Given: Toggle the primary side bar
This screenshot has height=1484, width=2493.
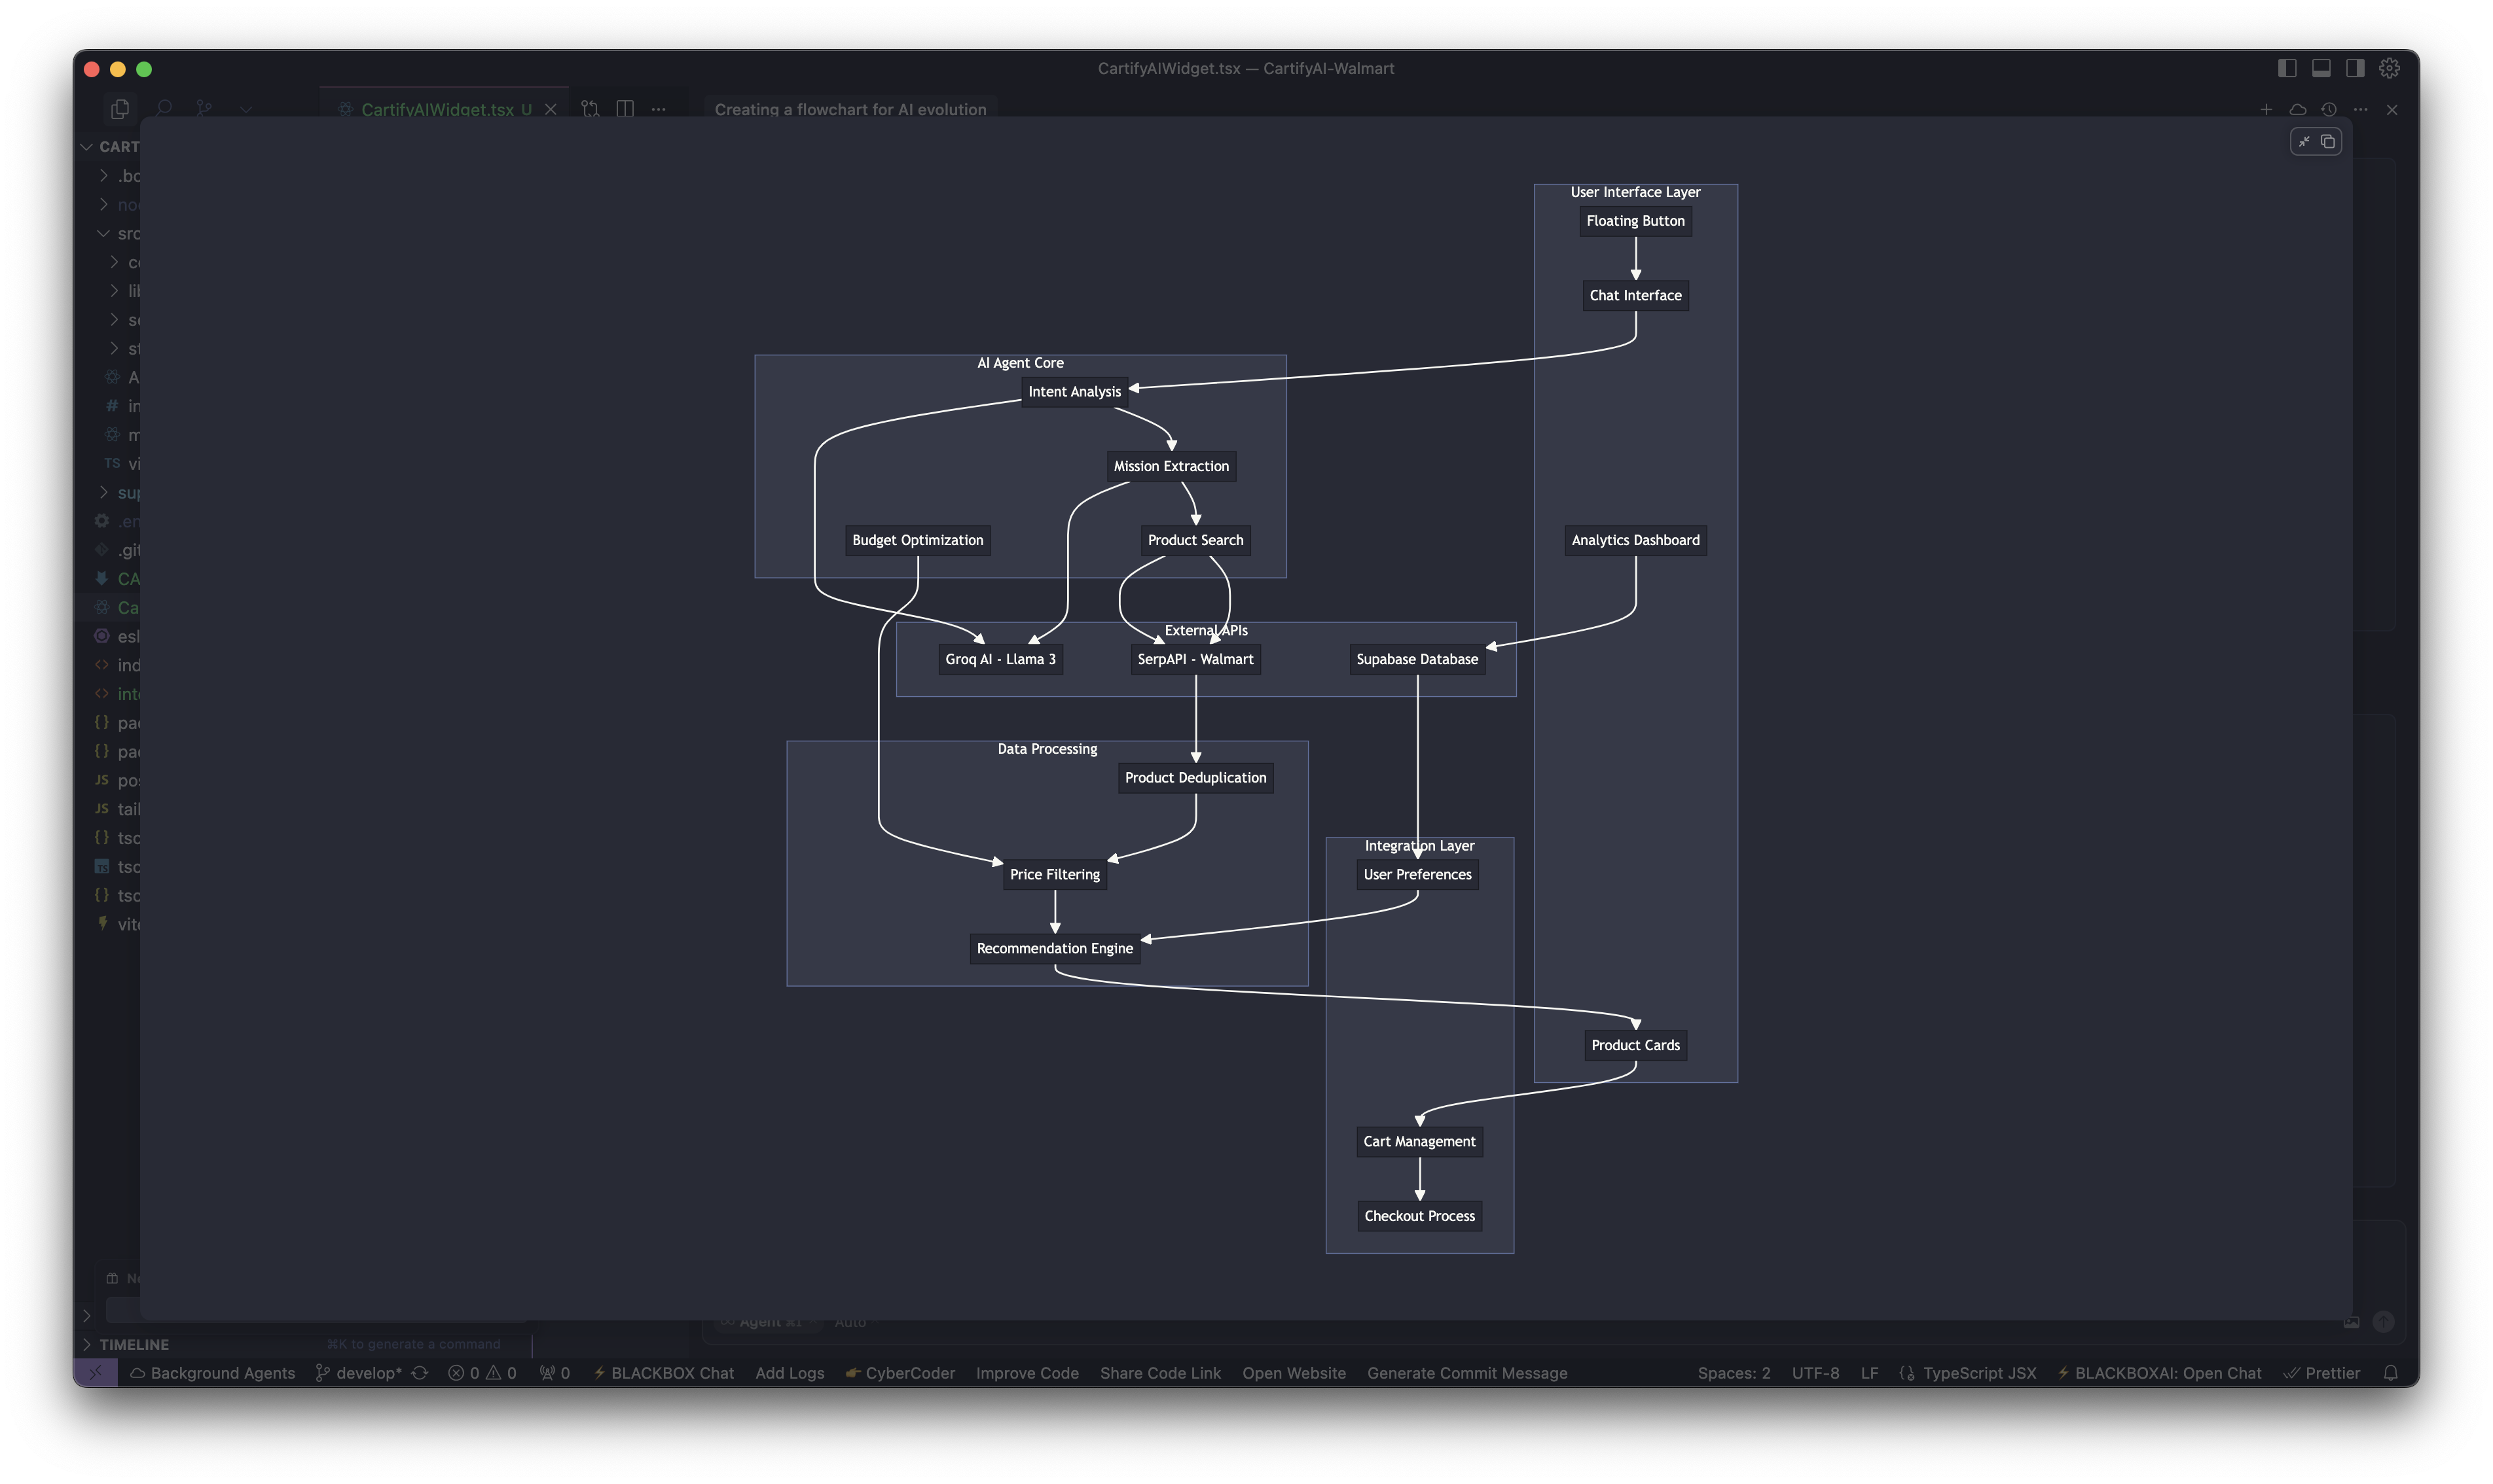Looking at the screenshot, I should coord(2287,68).
